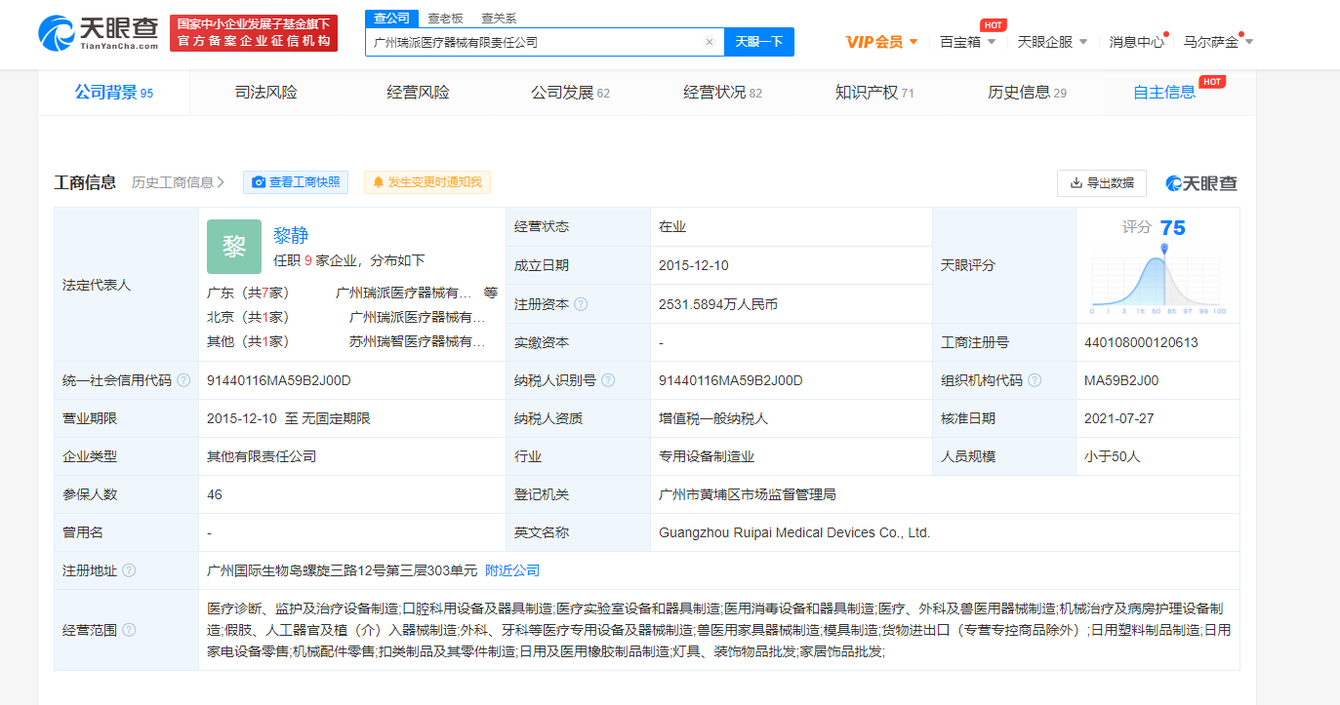Click the camera icon on 查看工商快照
Viewport: 1340px width, 705px height.
[x=258, y=182]
